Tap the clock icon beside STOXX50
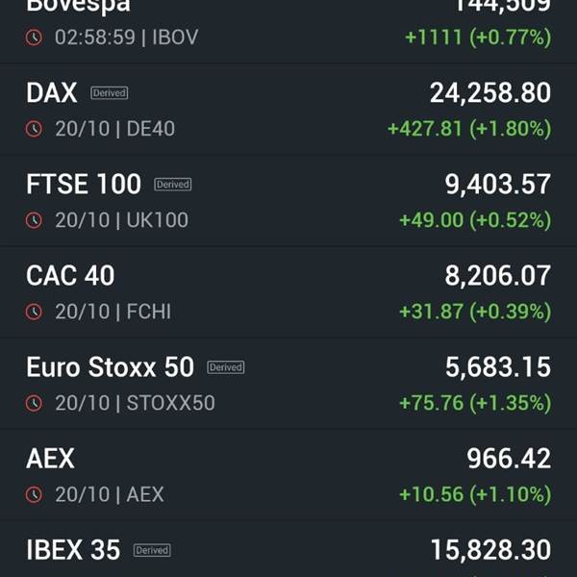 pyautogui.click(x=34, y=403)
